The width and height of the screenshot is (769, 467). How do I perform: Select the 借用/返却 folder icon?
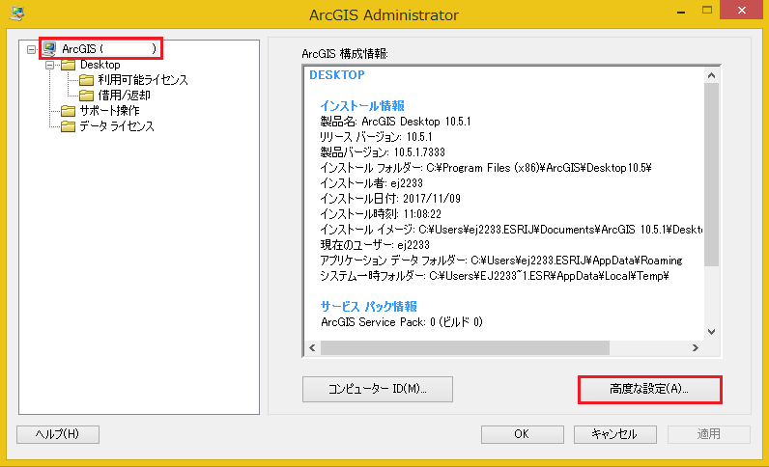click(86, 96)
